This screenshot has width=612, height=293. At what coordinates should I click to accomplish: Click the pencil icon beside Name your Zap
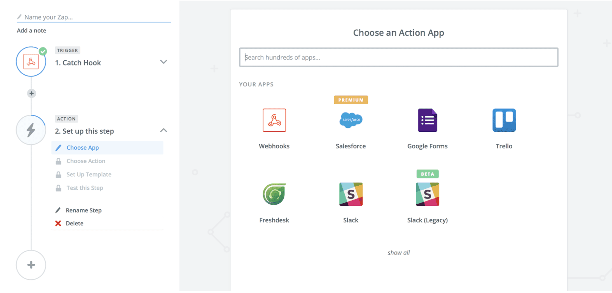[x=19, y=17]
